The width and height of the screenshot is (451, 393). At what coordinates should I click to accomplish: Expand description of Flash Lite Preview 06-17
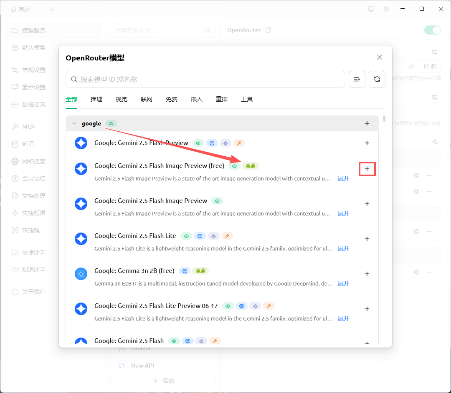[x=343, y=319]
